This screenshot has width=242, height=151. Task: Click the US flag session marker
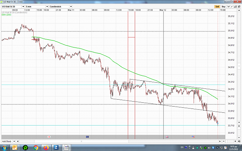coord(193,137)
